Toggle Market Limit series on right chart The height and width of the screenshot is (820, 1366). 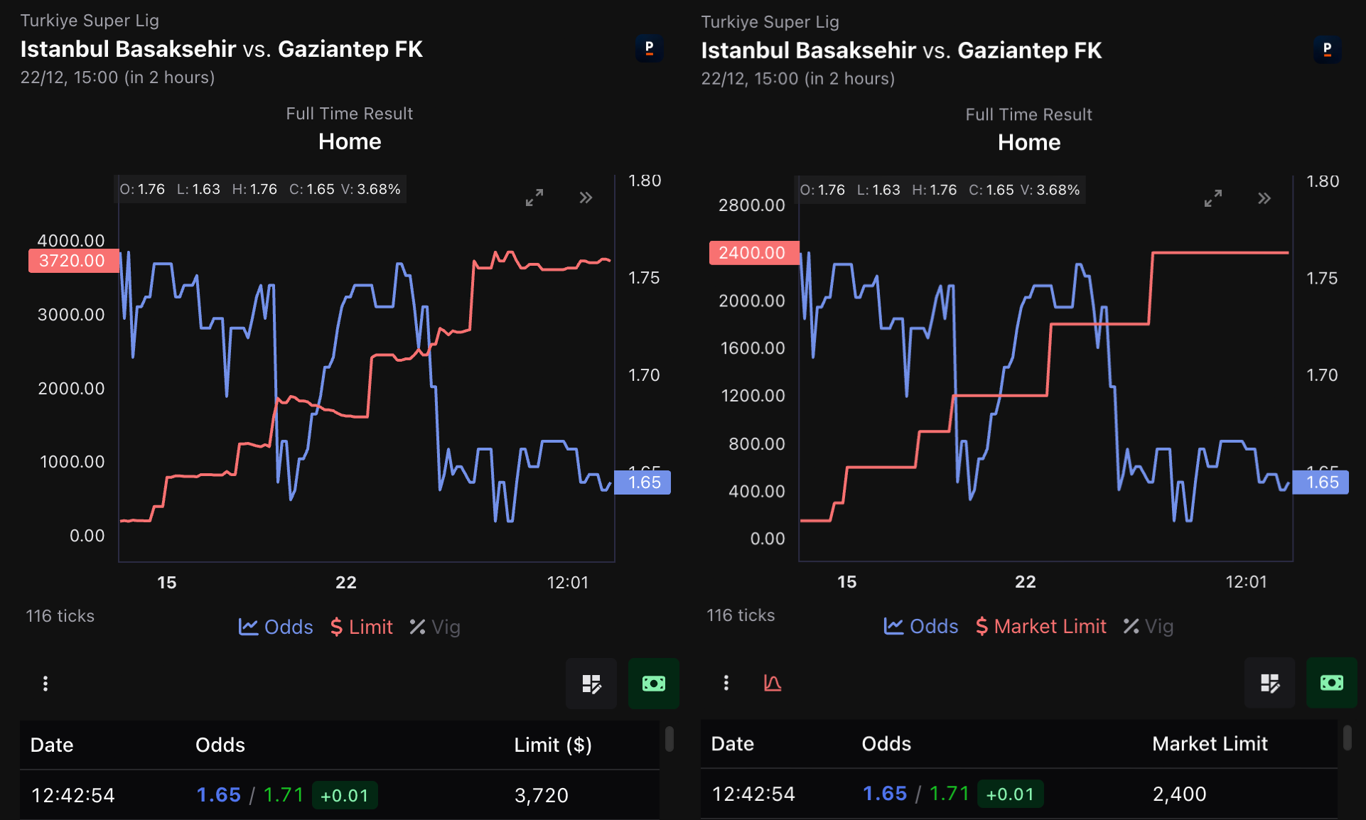click(1041, 626)
